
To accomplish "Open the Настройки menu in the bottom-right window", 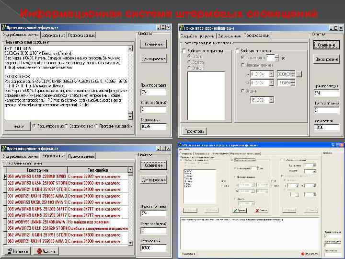I will pyautogui.click(x=184, y=150).
